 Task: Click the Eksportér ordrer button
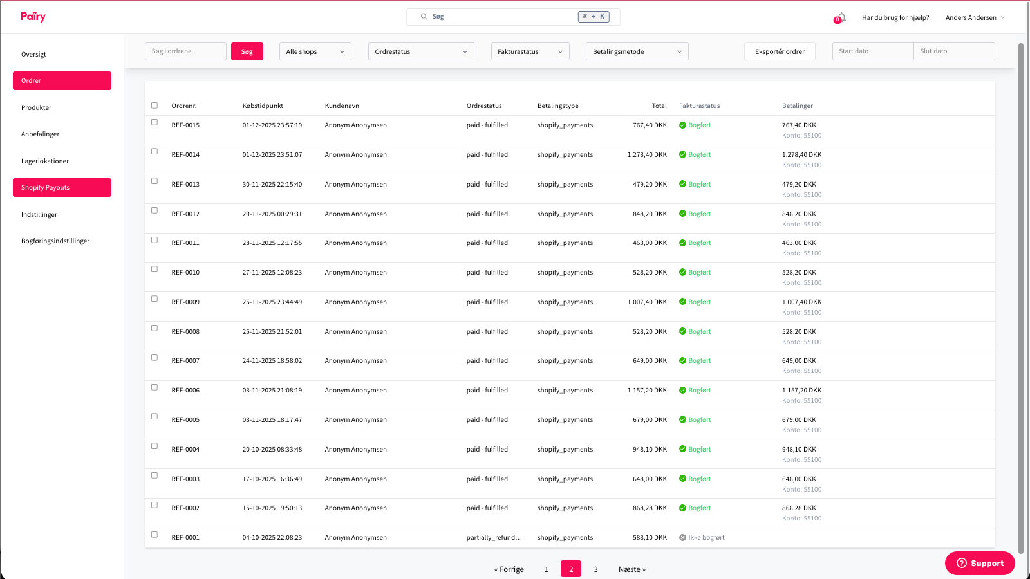tap(780, 51)
